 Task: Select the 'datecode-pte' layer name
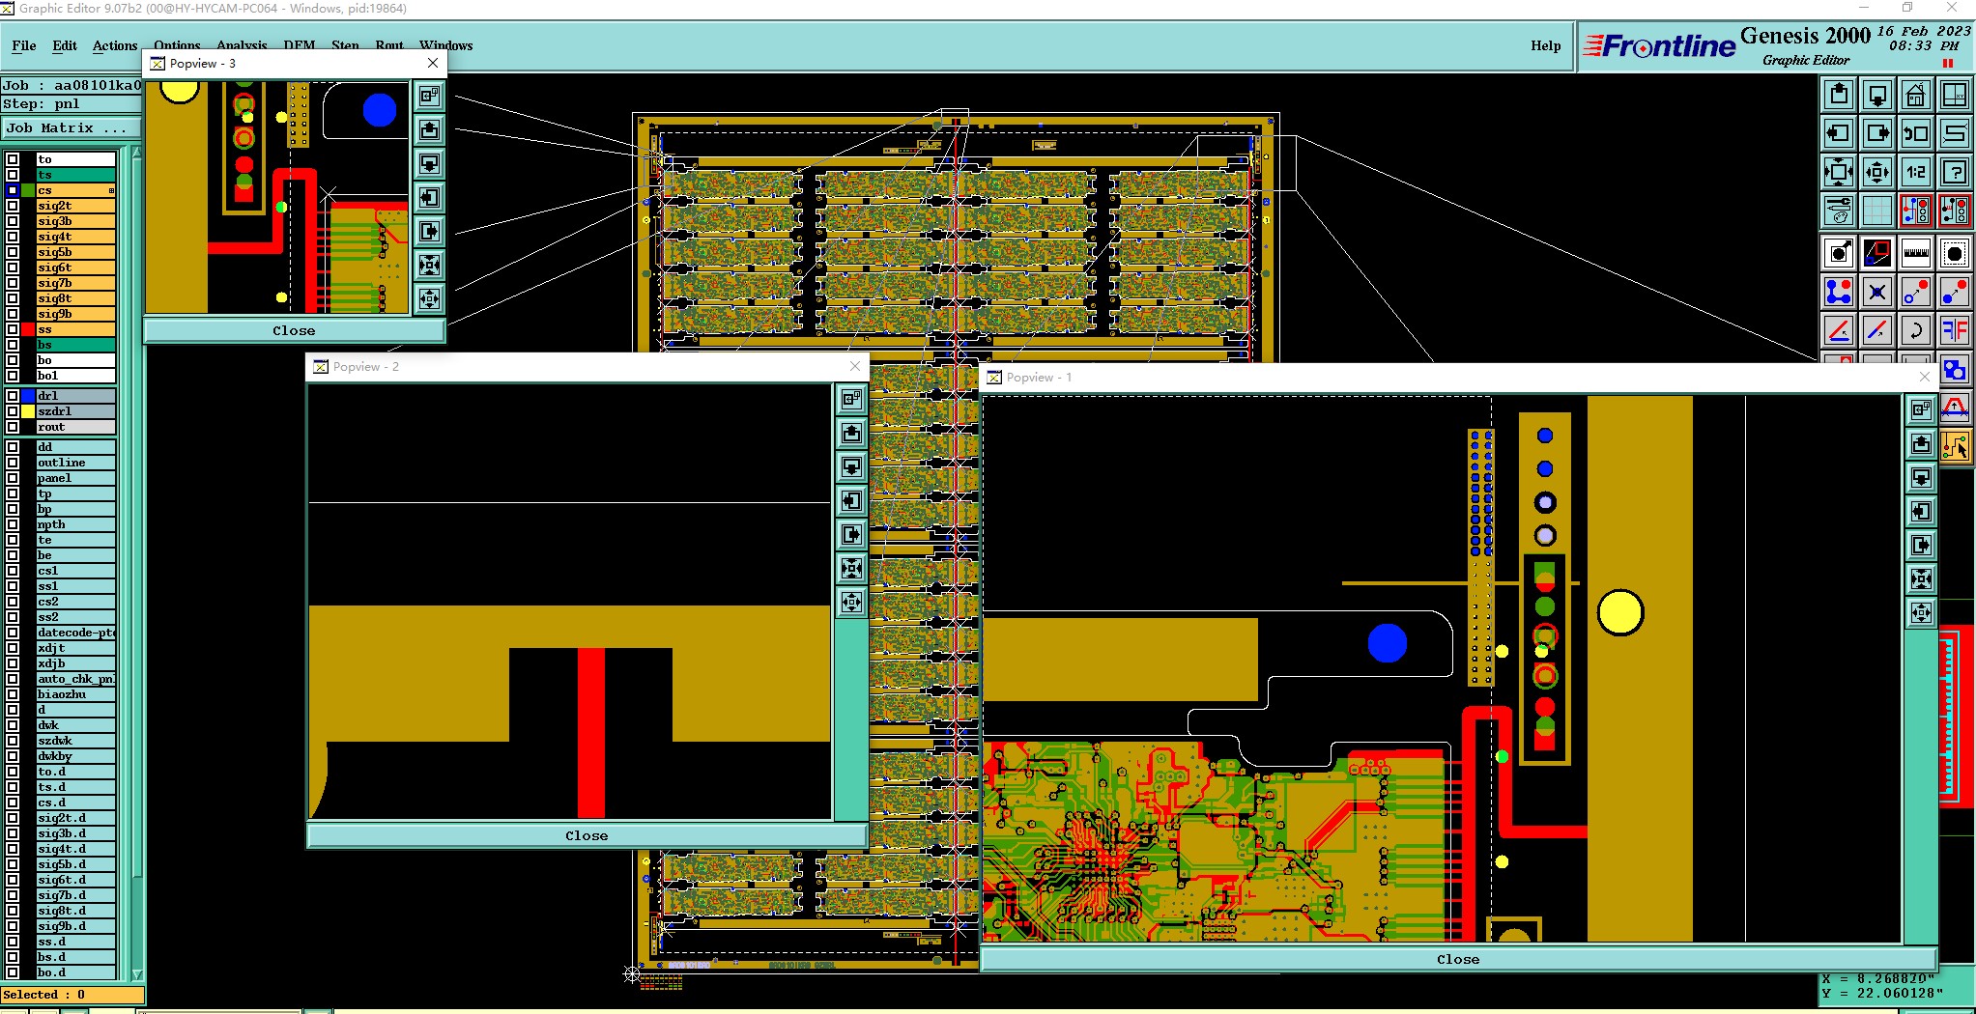tap(76, 633)
